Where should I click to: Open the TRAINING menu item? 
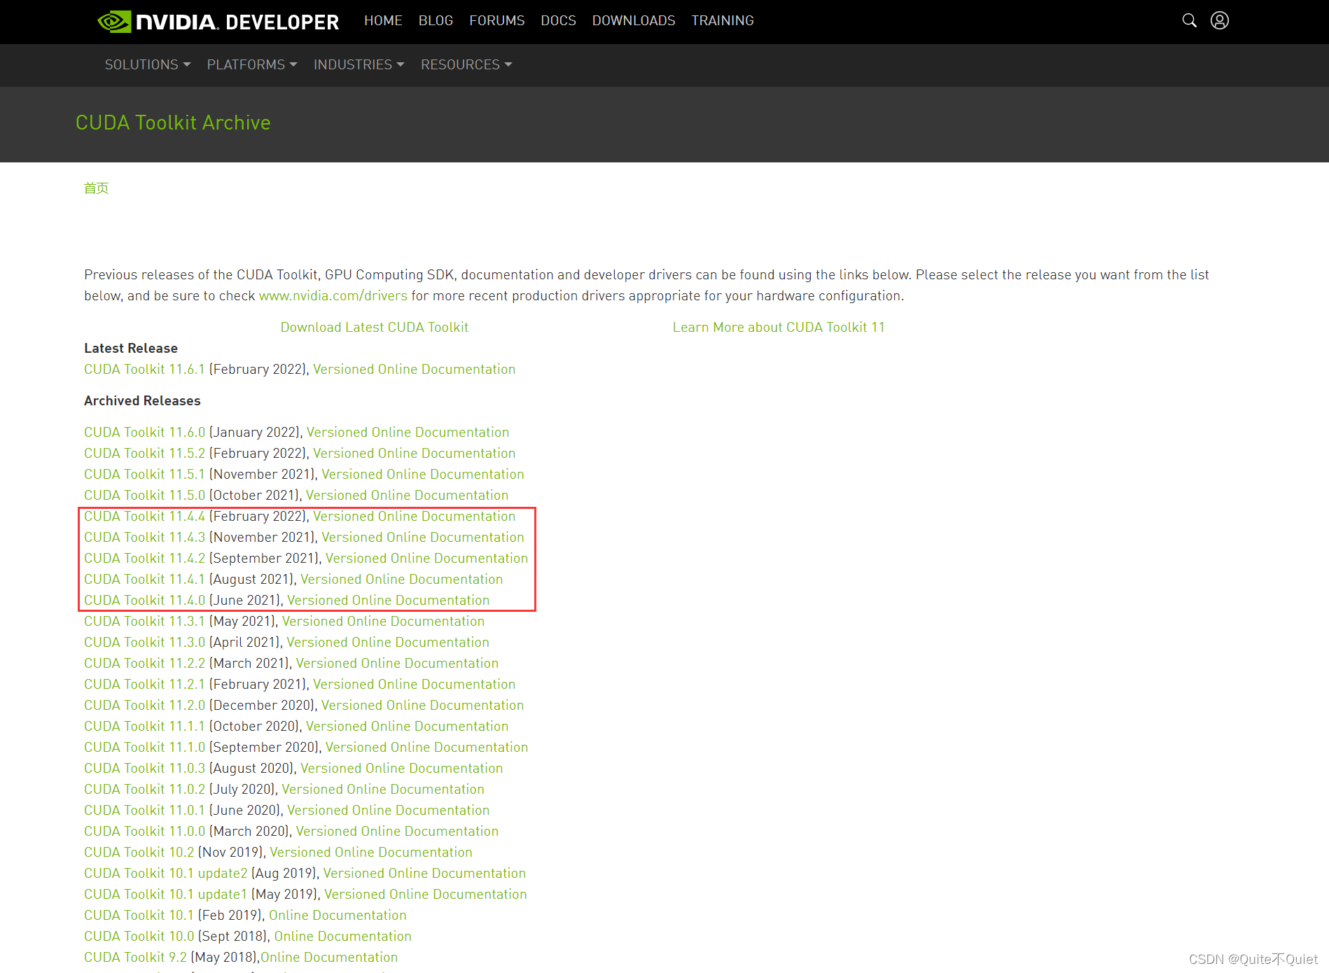point(723,21)
